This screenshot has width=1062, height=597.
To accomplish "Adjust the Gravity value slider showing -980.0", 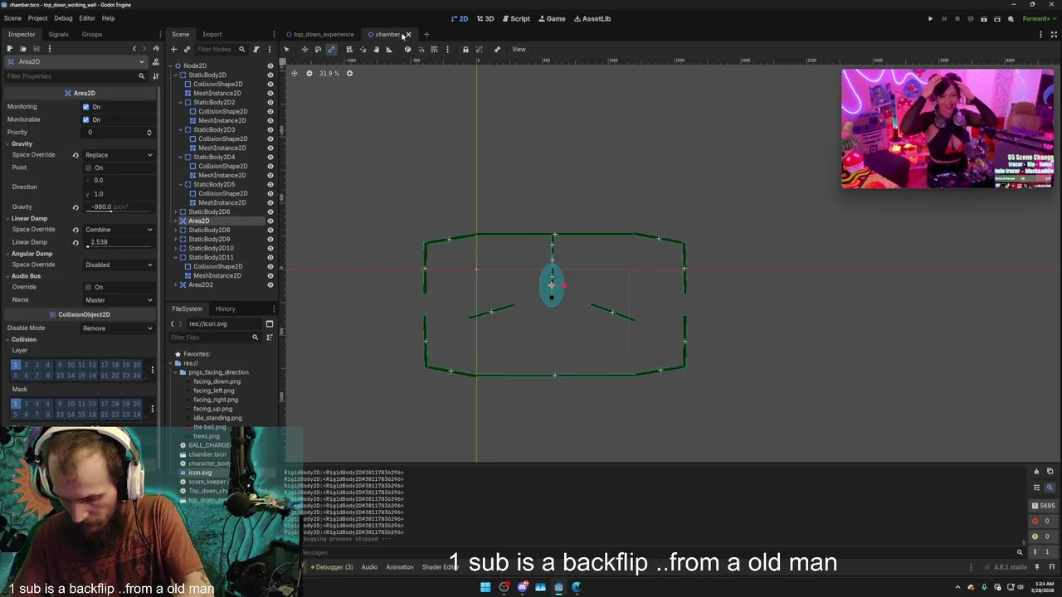I will point(119,207).
